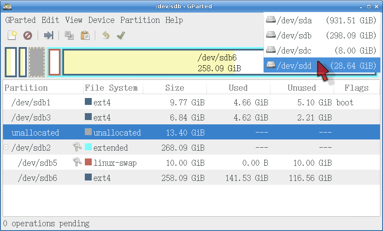383x231 pixels.
Task: Click the New partition toolbar icon
Action: 12,35
